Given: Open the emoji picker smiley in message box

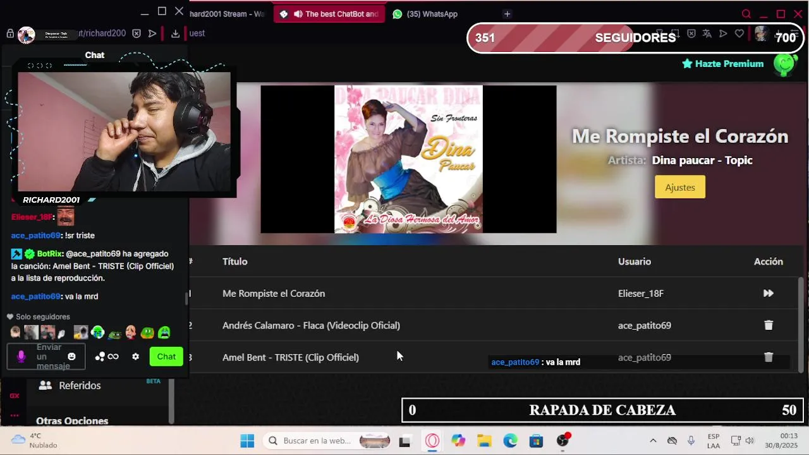Looking at the screenshot, I should click(x=71, y=356).
